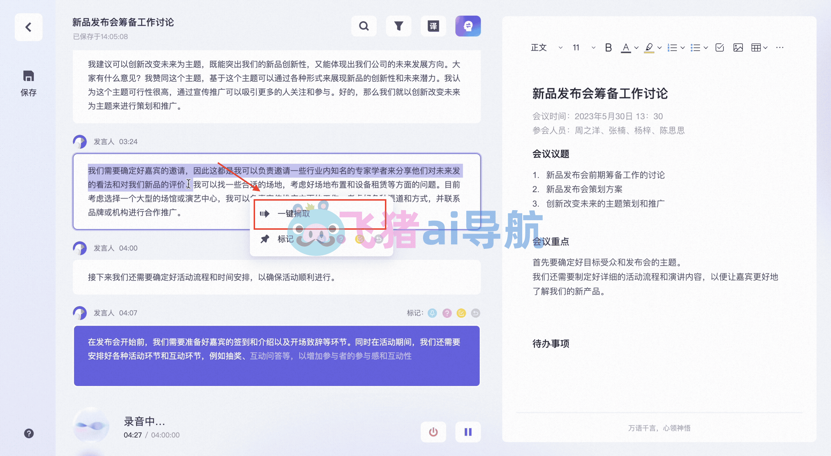The width and height of the screenshot is (831, 456).
Task: Stop recording with the red power button
Action: 433,431
